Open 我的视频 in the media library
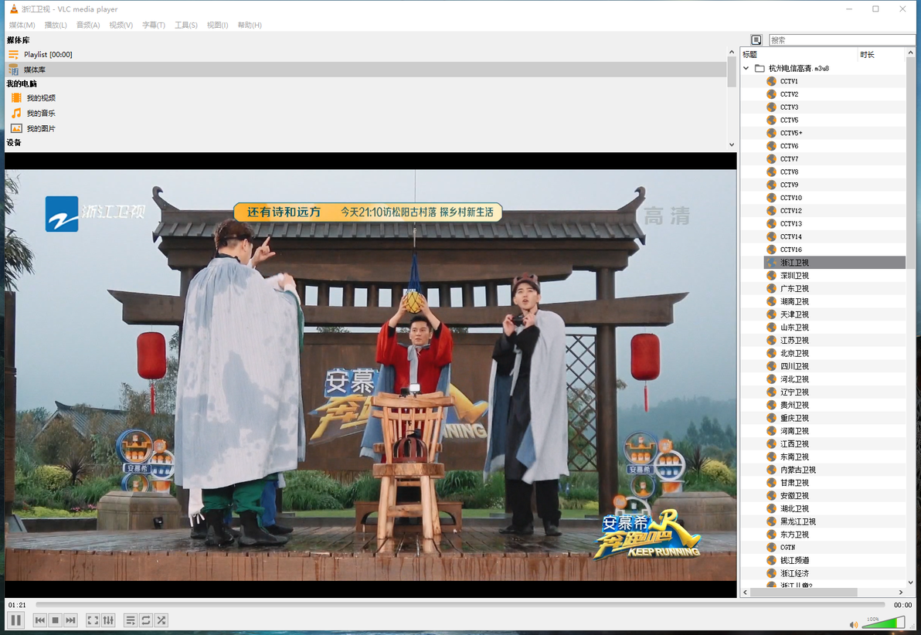This screenshot has height=635, width=921. (41, 98)
